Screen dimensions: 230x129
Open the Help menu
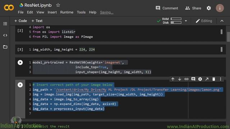click(93, 12)
